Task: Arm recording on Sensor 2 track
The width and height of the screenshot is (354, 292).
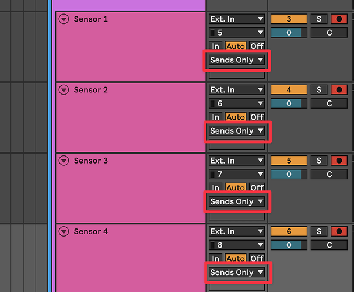Action: (339, 90)
